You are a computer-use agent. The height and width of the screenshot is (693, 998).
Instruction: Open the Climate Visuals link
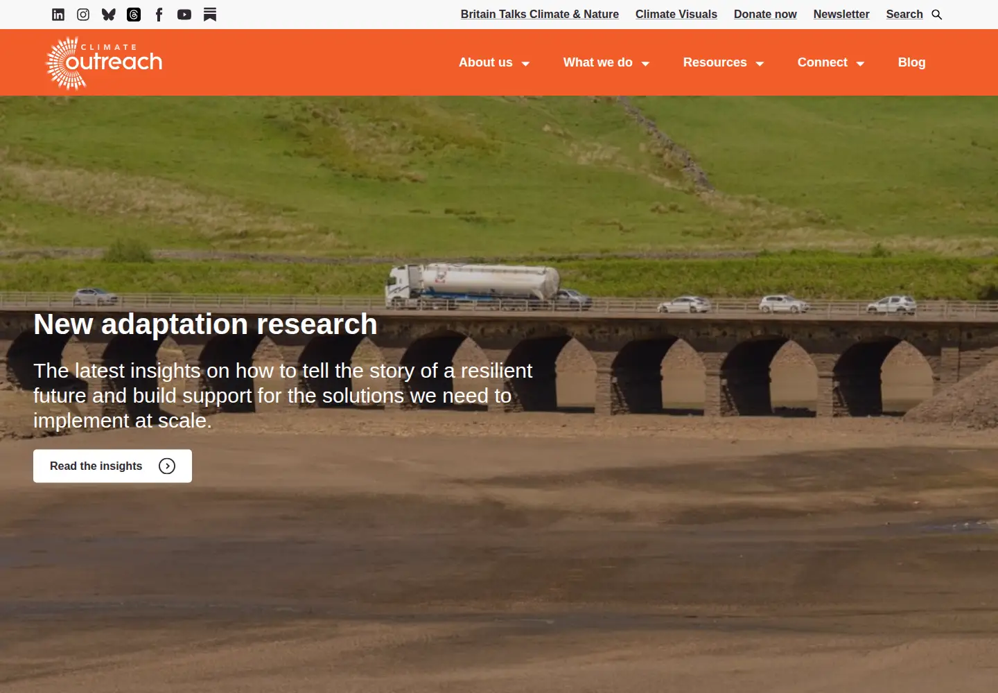(x=676, y=15)
